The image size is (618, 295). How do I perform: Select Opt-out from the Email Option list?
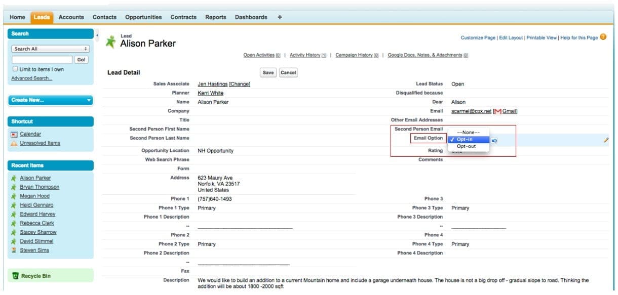click(466, 147)
